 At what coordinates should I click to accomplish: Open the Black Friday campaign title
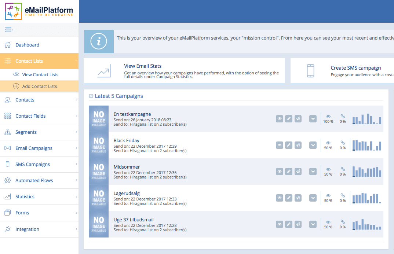pos(127,140)
